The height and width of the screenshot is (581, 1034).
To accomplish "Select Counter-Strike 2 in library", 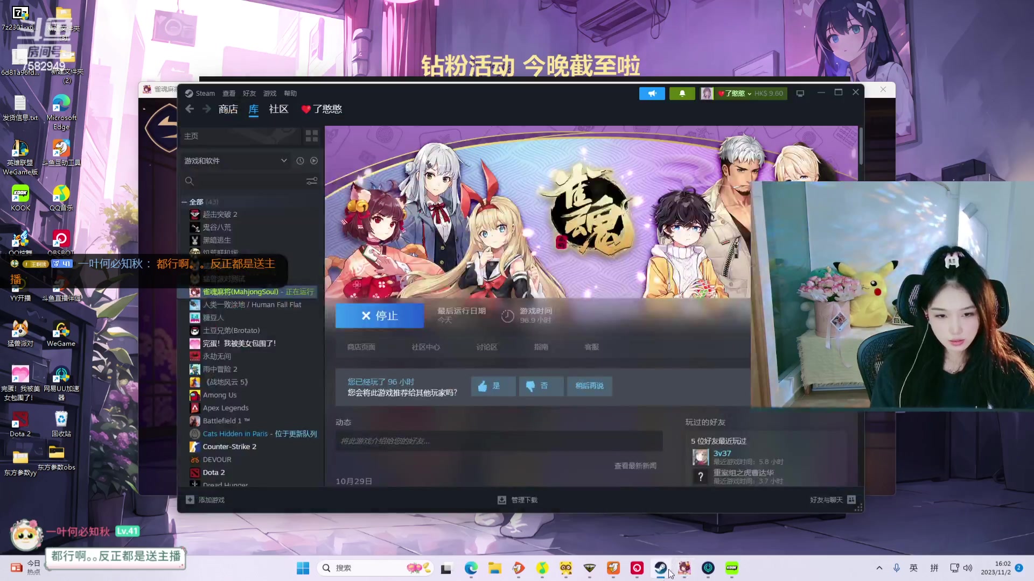I will (229, 447).
